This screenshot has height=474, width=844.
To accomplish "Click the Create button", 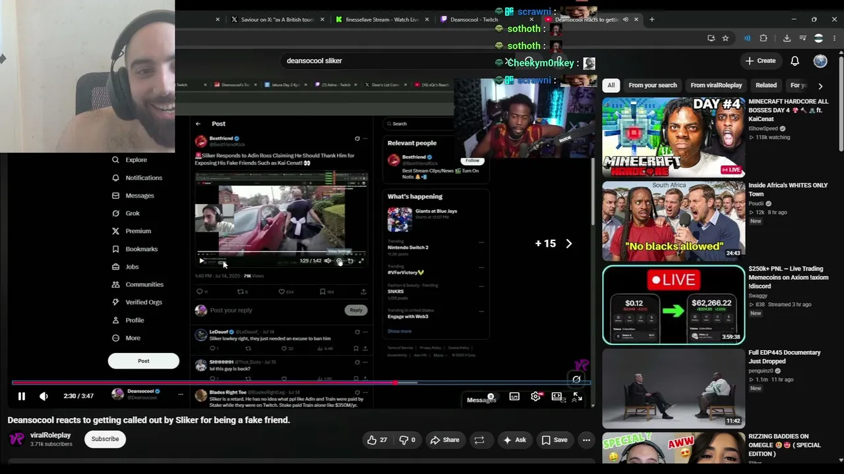I will click(760, 61).
